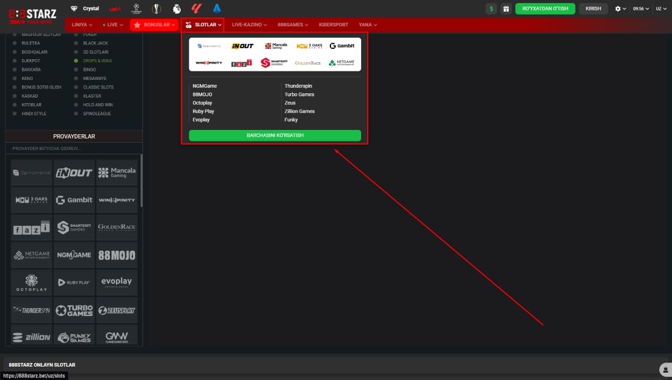This screenshot has height=380, width=672.
Task: Select Fazi logo in dropdown panel
Action: click(242, 63)
